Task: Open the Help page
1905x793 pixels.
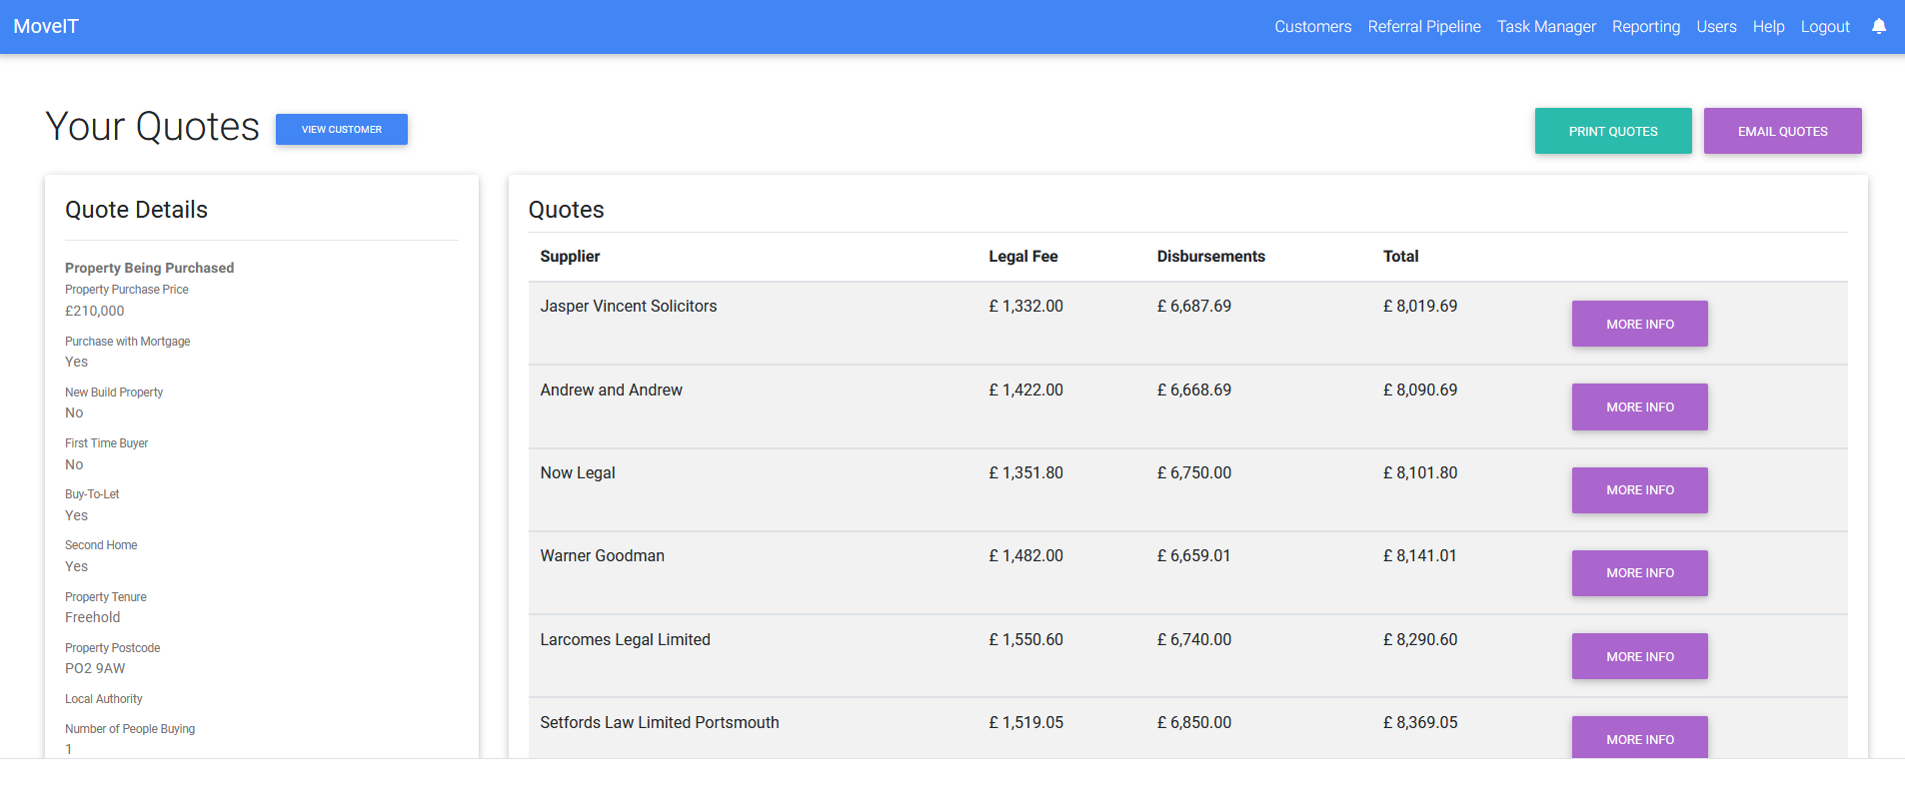Action: [1768, 26]
